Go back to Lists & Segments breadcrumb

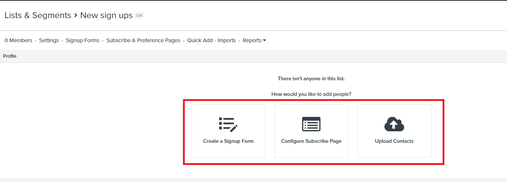click(38, 15)
